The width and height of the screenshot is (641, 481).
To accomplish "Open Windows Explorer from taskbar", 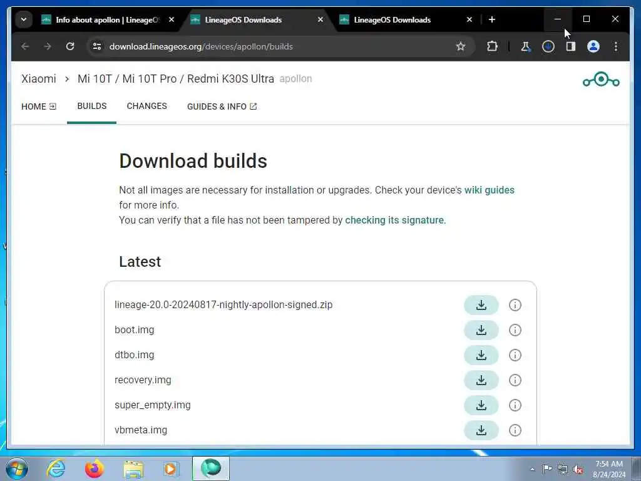I will pyautogui.click(x=133, y=469).
